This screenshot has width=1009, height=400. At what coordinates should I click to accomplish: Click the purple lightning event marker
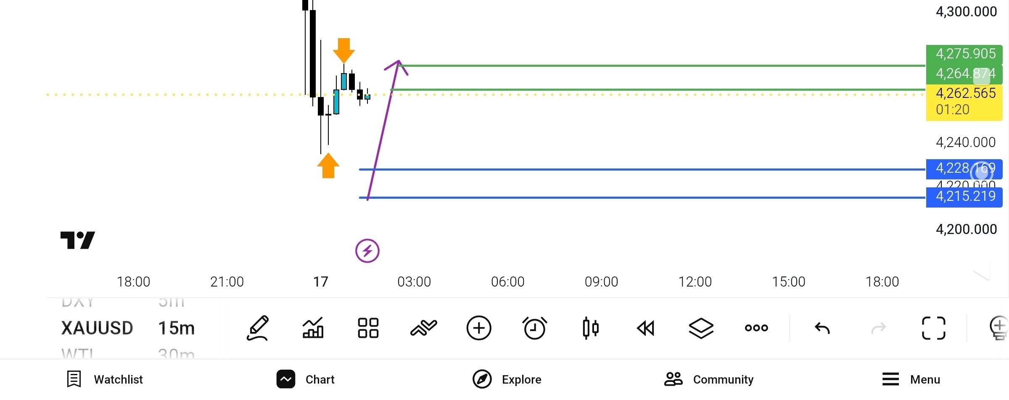[x=367, y=251]
